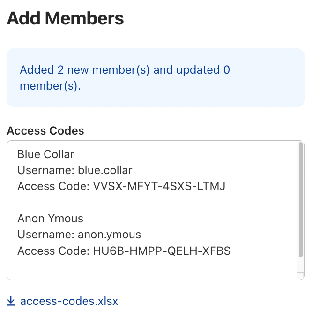Click the 'Added 2 new member(s)' notification banner
312x319 pixels.
pyautogui.click(x=155, y=78)
